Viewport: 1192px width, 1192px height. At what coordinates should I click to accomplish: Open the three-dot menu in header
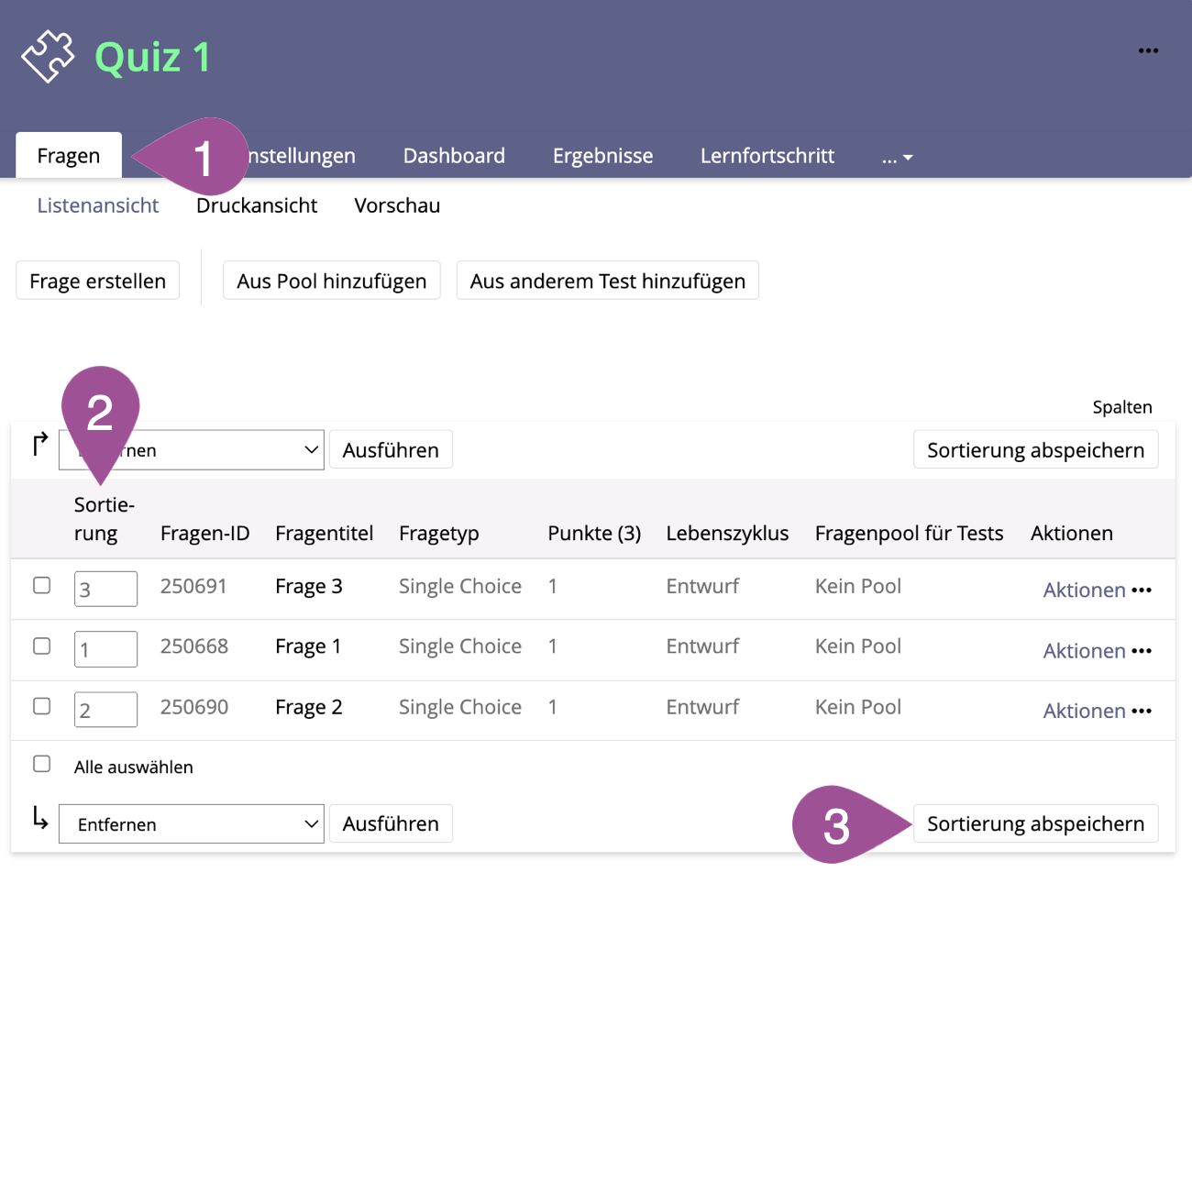1148,51
